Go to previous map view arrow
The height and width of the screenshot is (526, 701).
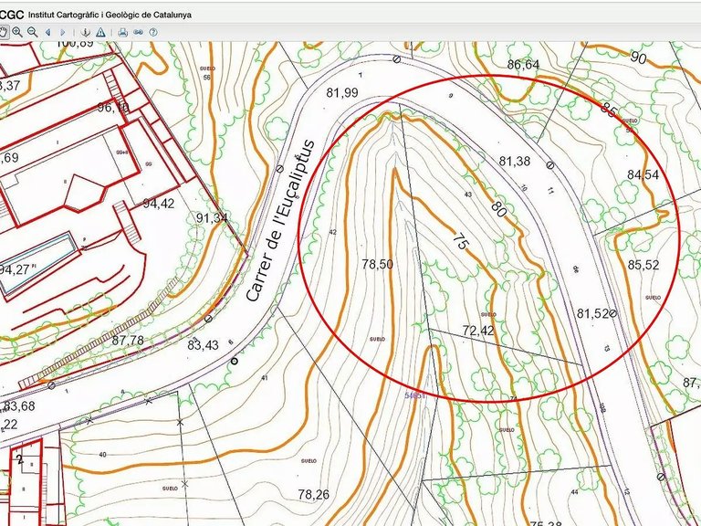[47, 32]
